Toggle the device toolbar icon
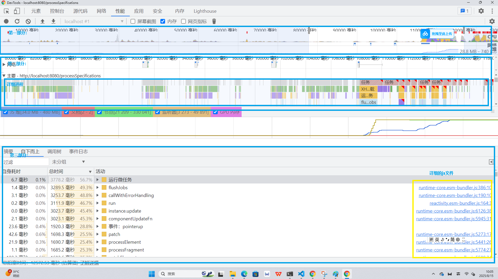Viewport: 498px width, 279px height. 17,11
